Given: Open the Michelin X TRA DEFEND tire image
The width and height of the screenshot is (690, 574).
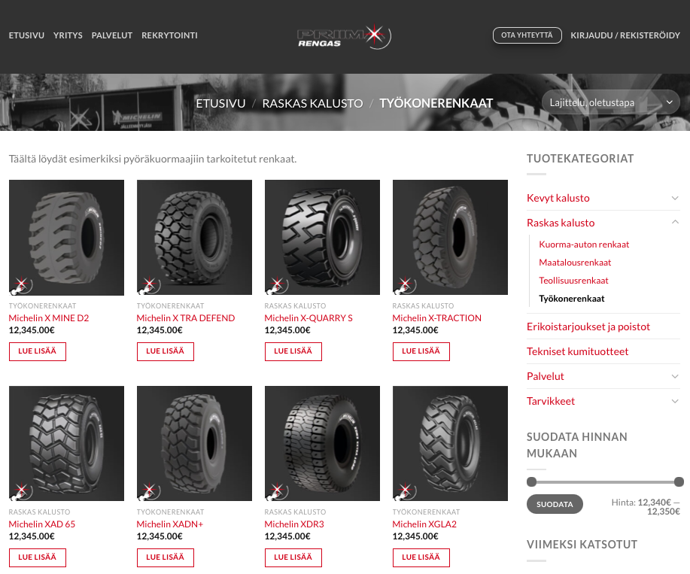Looking at the screenshot, I should 194,237.
